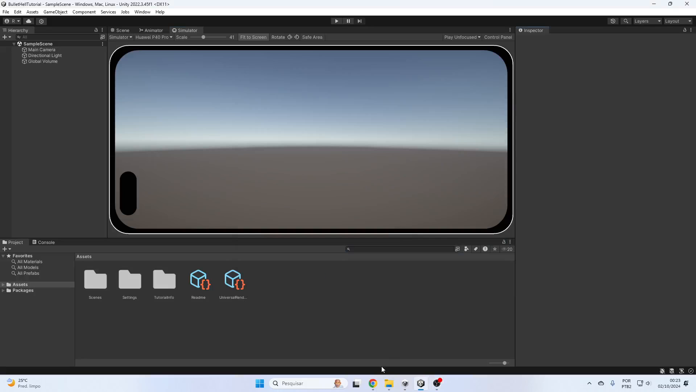This screenshot has height=392, width=696.
Task: Select Global Volume in Hierarchy
Action: (43, 61)
